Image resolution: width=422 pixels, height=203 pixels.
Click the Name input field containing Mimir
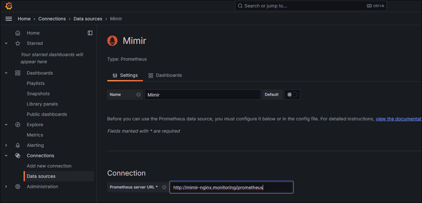click(x=203, y=95)
